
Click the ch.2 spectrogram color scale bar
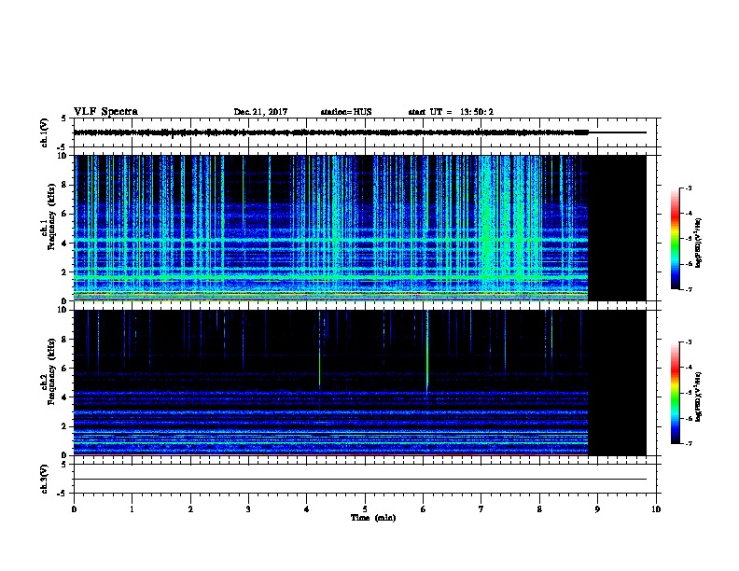point(675,393)
